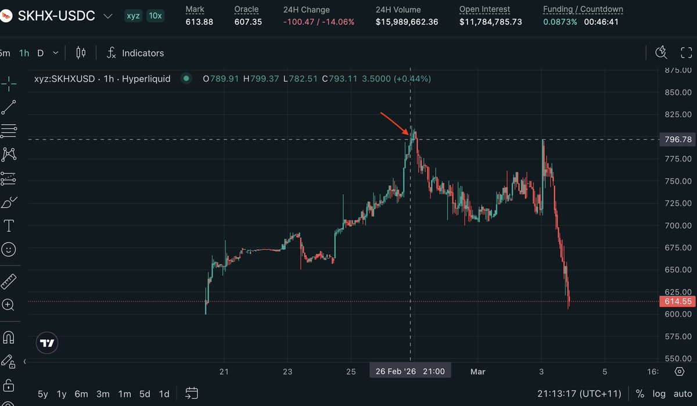Select the 5m timeframe
The image size is (697, 406).
(x=5, y=53)
